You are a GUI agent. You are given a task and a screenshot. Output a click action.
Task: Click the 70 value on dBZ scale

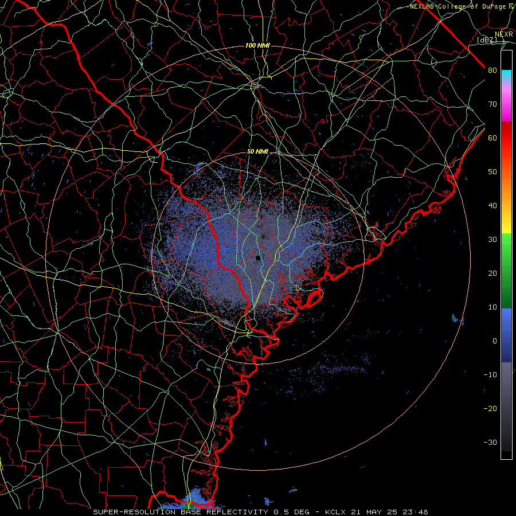point(492,104)
